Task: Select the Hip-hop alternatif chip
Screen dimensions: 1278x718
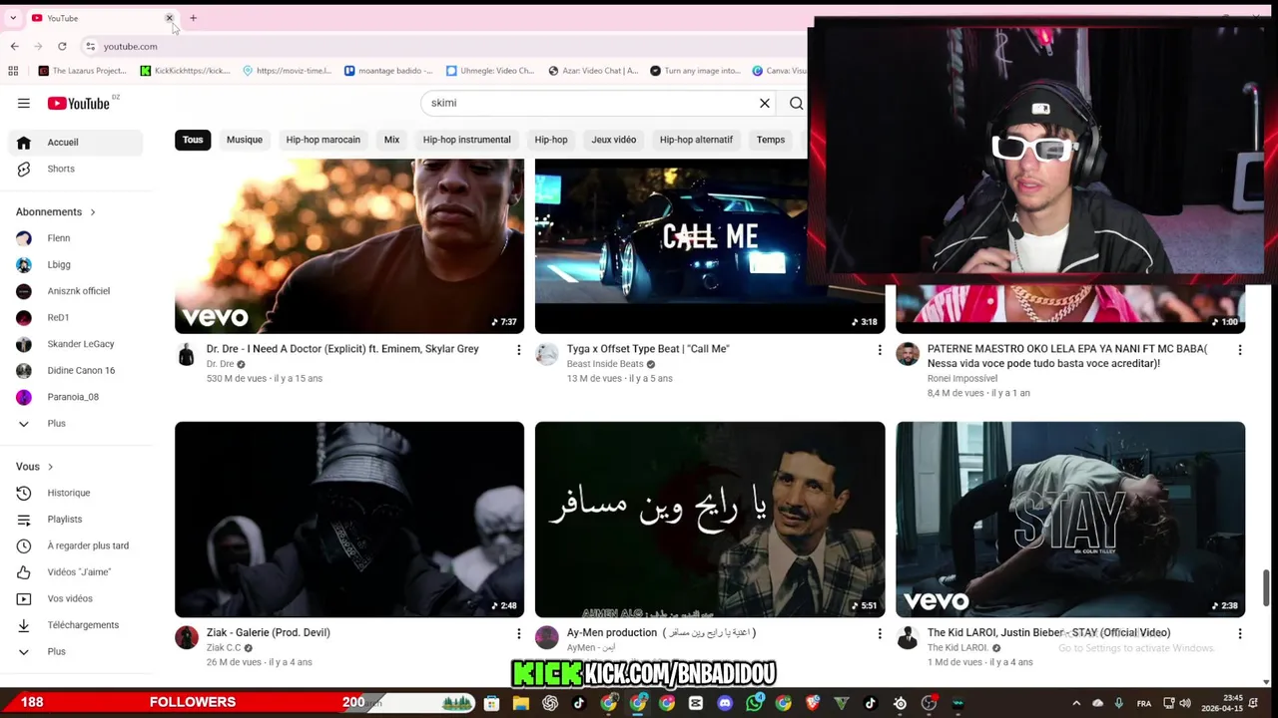Action: click(x=696, y=140)
